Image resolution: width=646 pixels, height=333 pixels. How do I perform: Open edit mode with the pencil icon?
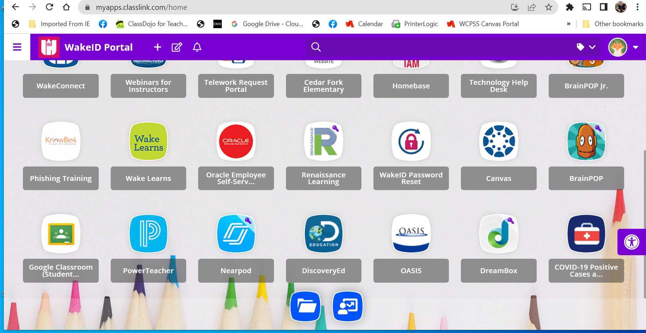177,47
